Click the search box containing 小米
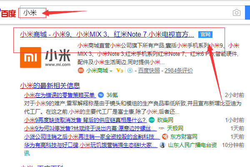 132,12
